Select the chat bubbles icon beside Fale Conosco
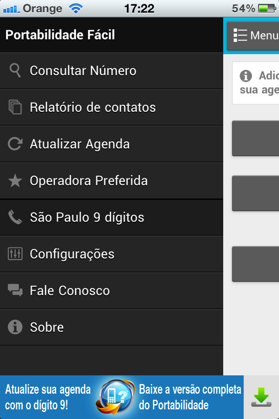 click(x=15, y=290)
